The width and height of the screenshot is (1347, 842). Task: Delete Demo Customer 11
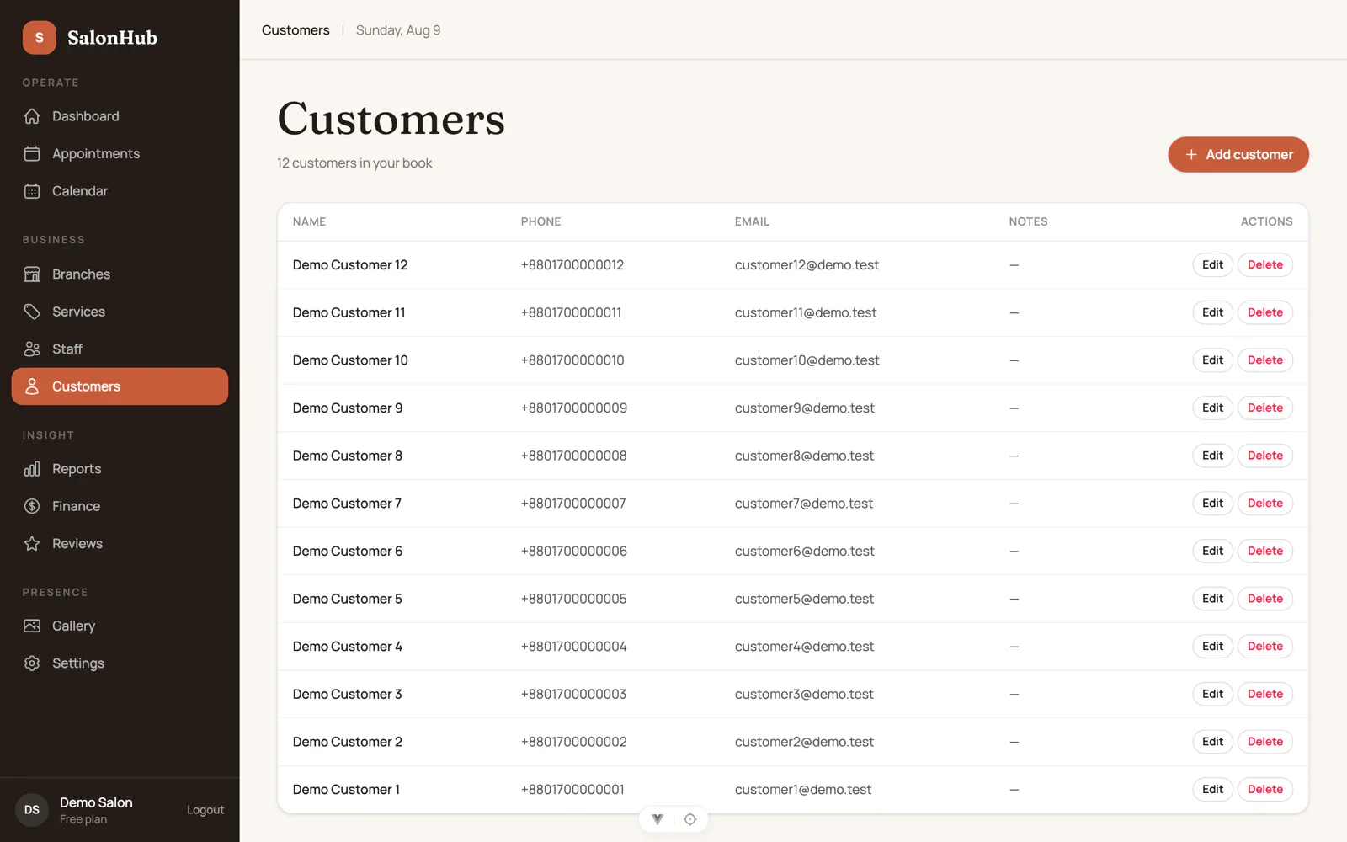1265,312
